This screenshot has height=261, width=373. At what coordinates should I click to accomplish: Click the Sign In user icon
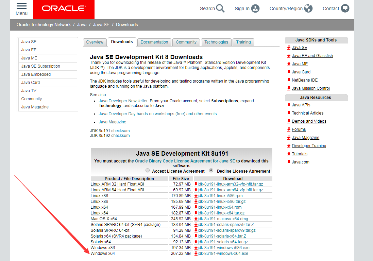pyautogui.click(x=255, y=8)
